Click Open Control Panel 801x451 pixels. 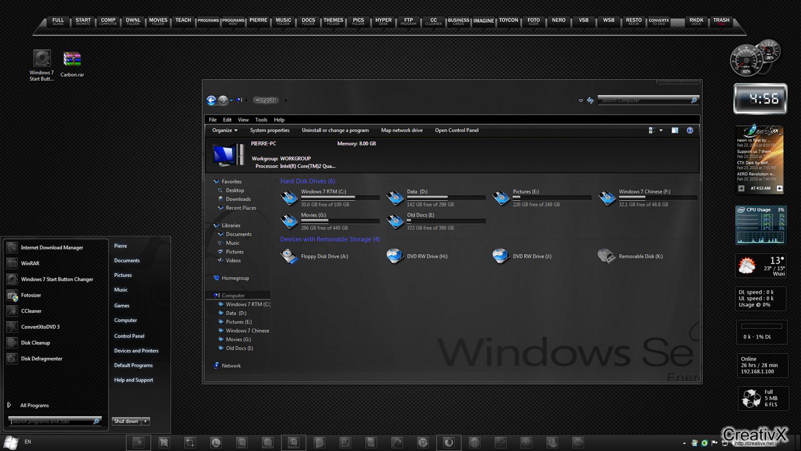click(457, 130)
